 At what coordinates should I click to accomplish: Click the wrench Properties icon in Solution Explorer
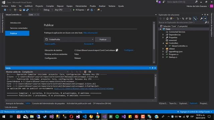click(201, 19)
